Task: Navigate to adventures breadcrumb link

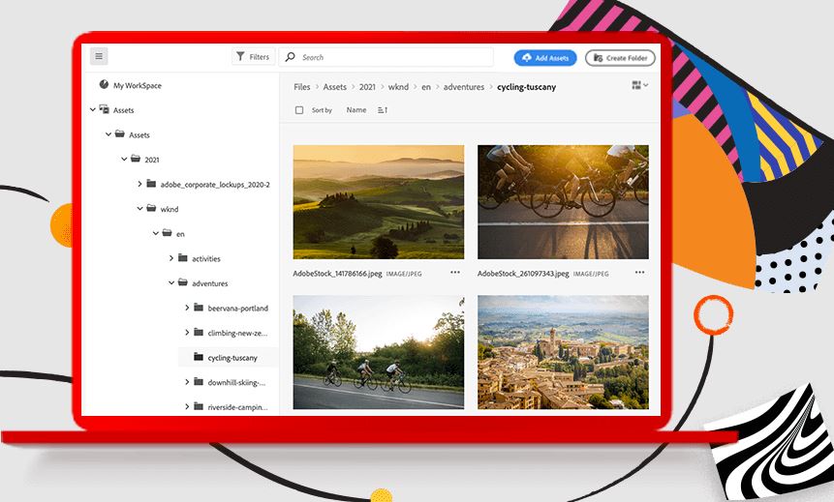Action: (x=463, y=87)
